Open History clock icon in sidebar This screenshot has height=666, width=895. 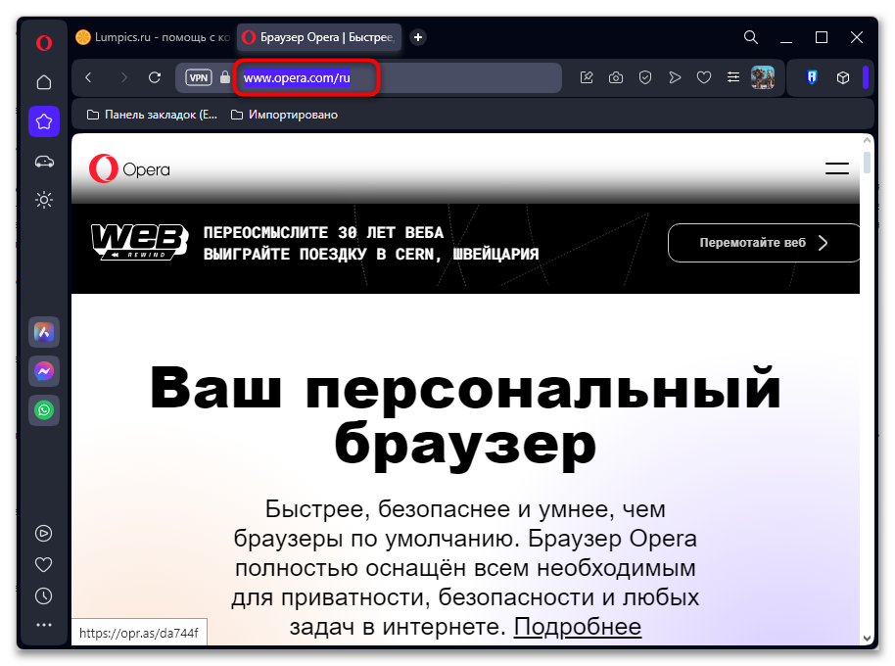coord(44,595)
